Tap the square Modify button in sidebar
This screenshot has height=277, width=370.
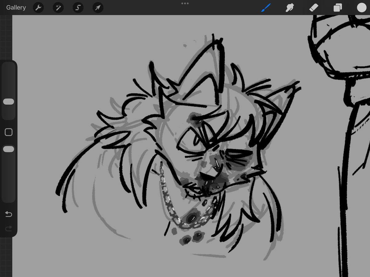coord(9,132)
